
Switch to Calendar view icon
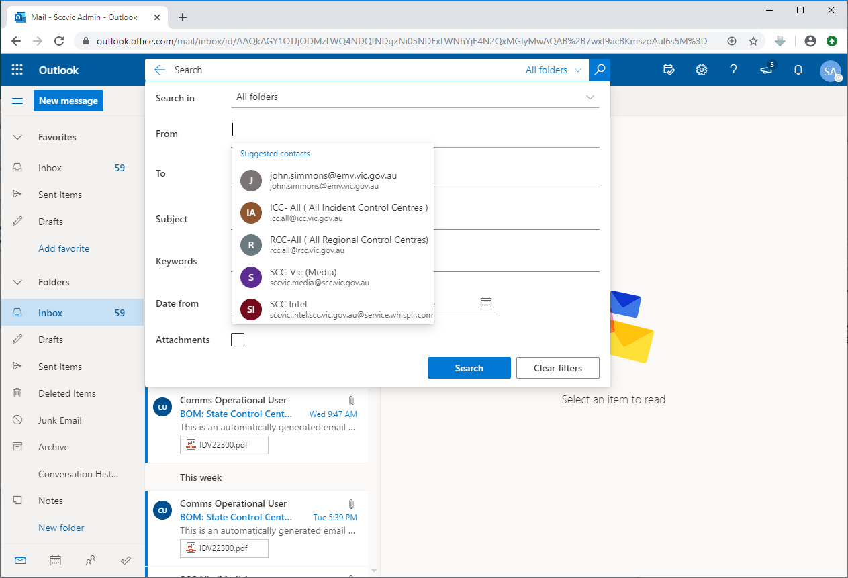coord(56,560)
